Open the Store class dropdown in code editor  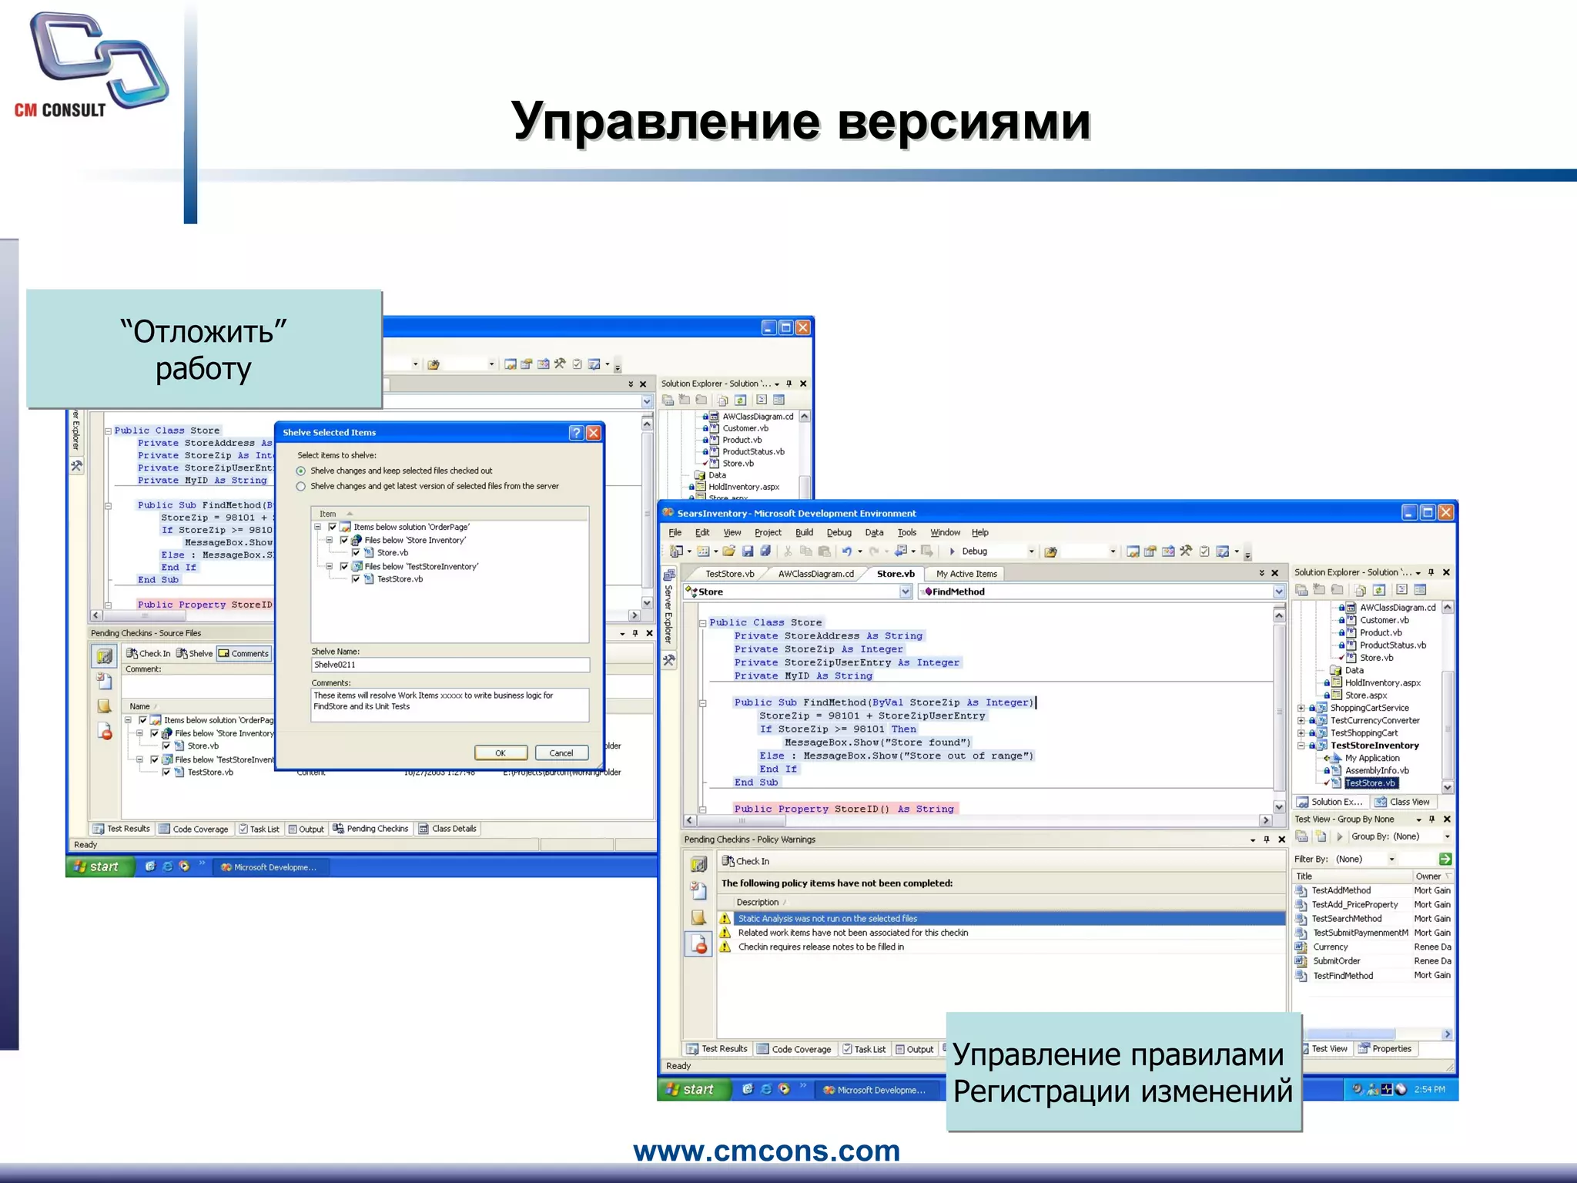tap(906, 591)
